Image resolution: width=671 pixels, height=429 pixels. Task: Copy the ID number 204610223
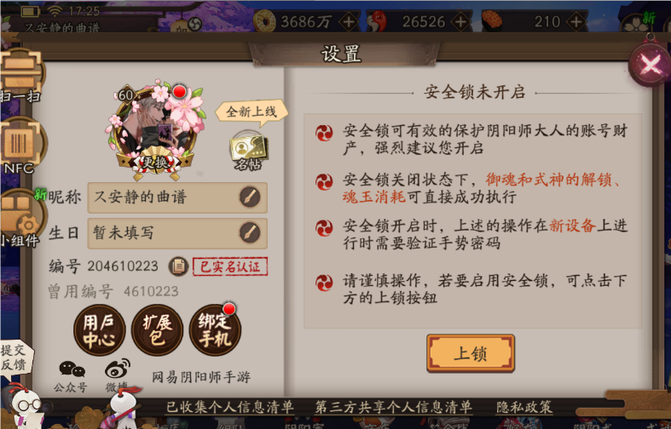[x=178, y=266]
